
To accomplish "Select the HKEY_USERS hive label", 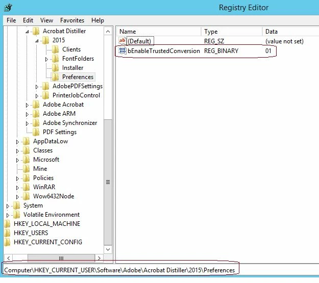I will click(x=31, y=233).
